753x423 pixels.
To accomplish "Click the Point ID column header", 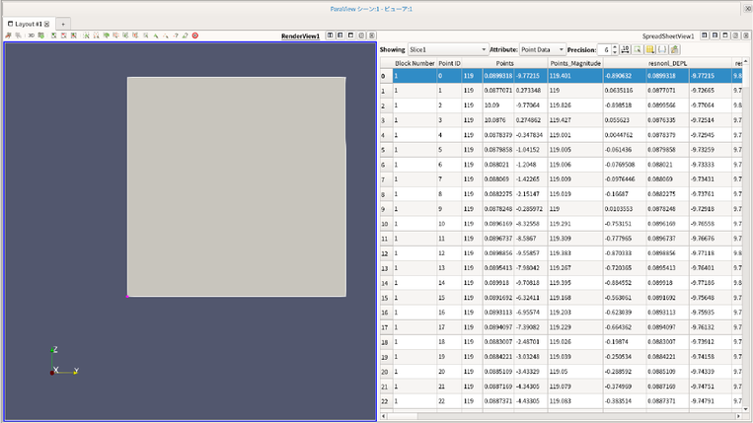I will click(x=449, y=63).
